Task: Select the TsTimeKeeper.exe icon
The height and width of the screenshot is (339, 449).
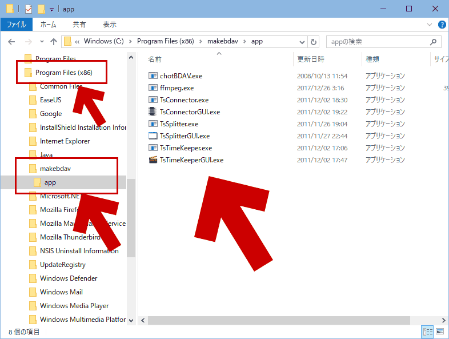Action: tap(153, 148)
